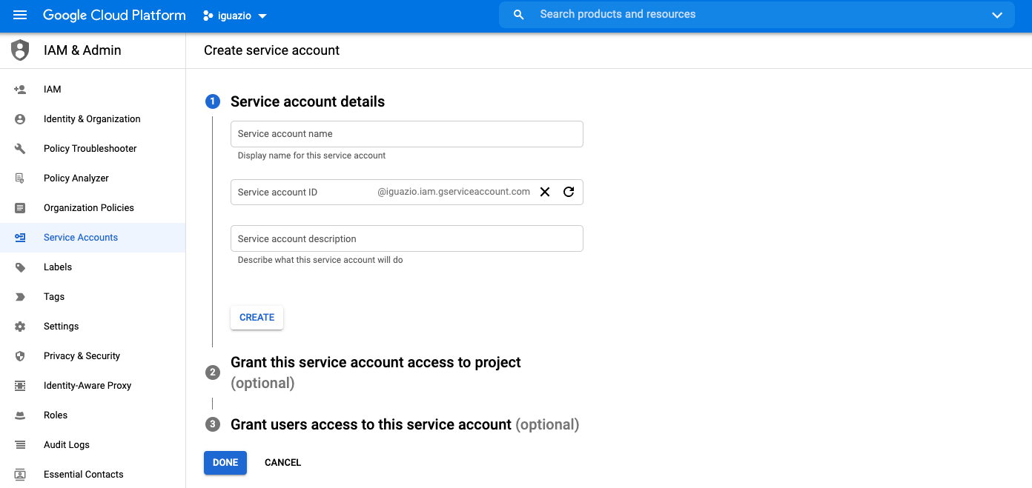Click the iguazio project dots icon
Image resolution: width=1032 pixels, height=488 pixels.
coord(208,16)
